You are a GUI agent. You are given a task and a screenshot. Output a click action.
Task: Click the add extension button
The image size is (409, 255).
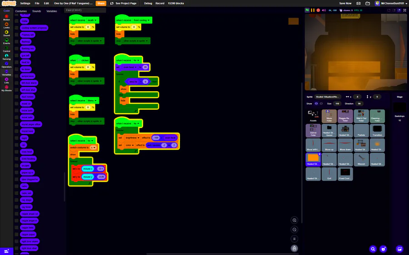(6, 251)
